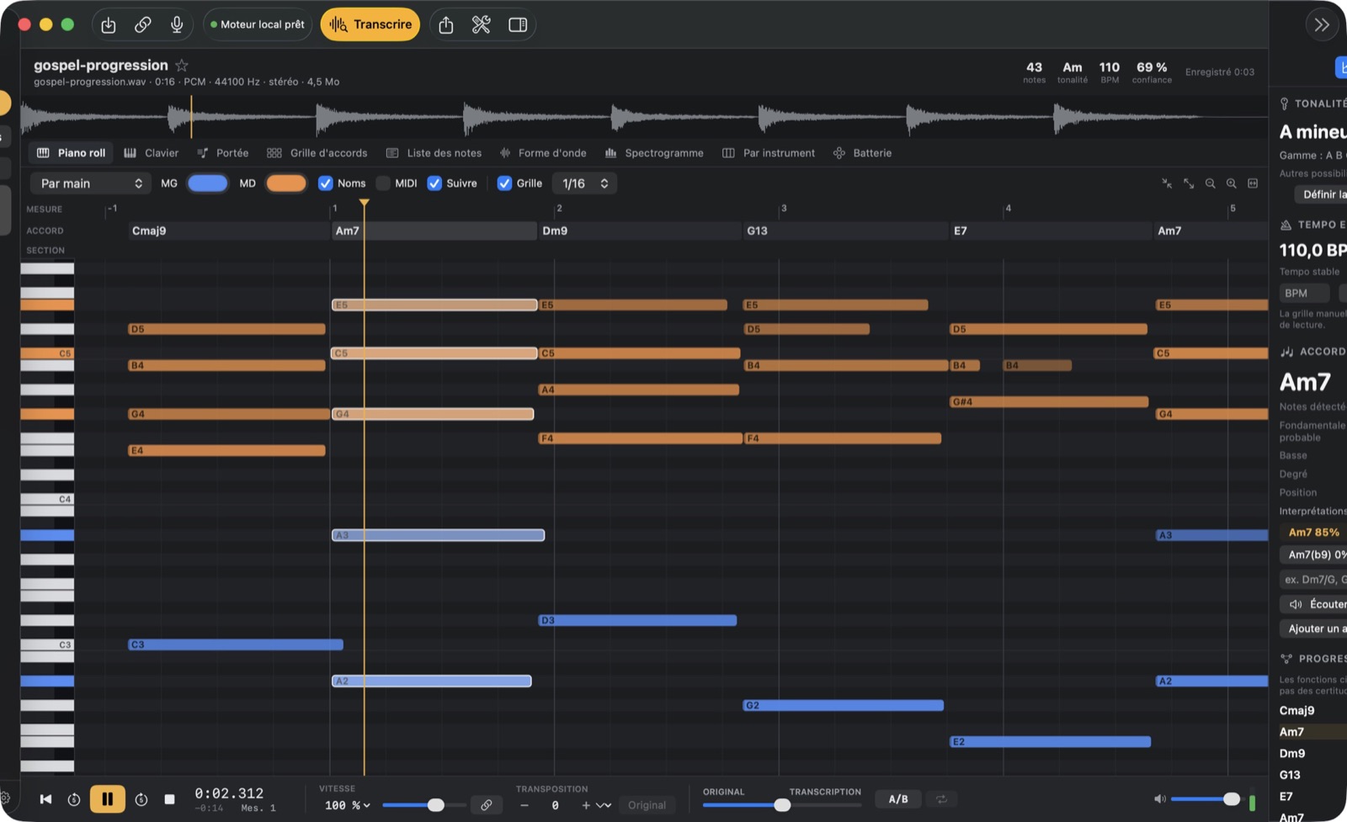Open the Spectrogramme tab

pos(654,153)
